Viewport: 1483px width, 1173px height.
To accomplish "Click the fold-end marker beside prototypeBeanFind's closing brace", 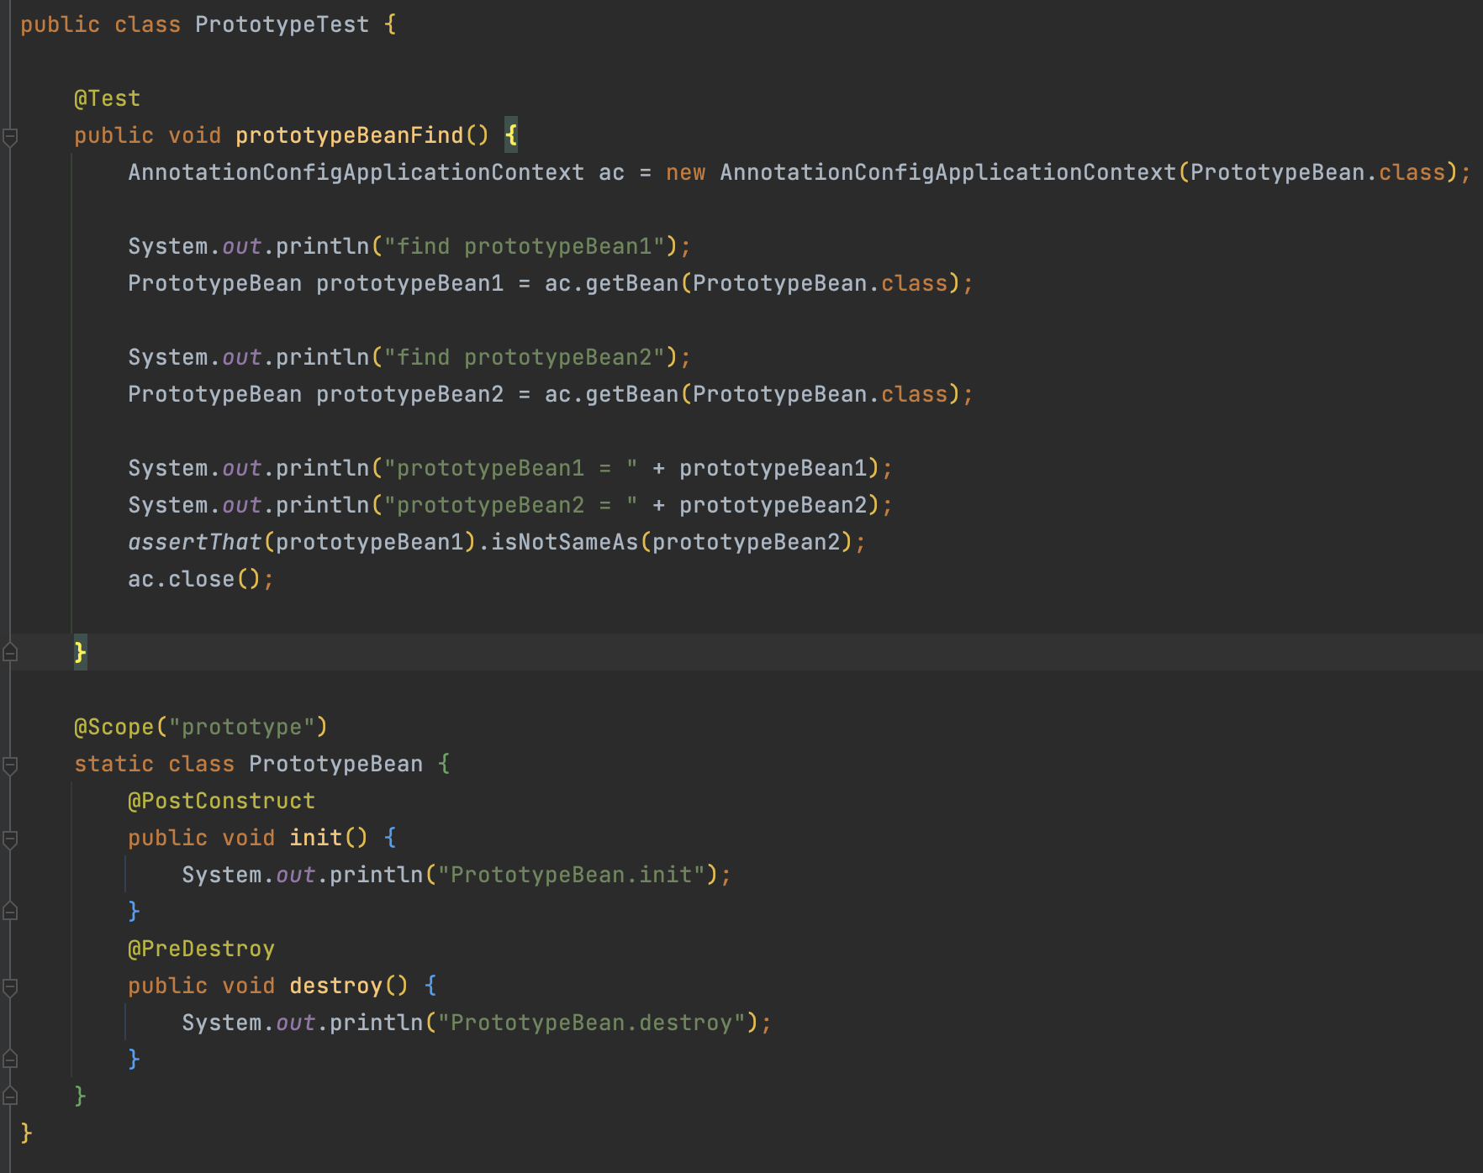I will click(x=10, y=652).
